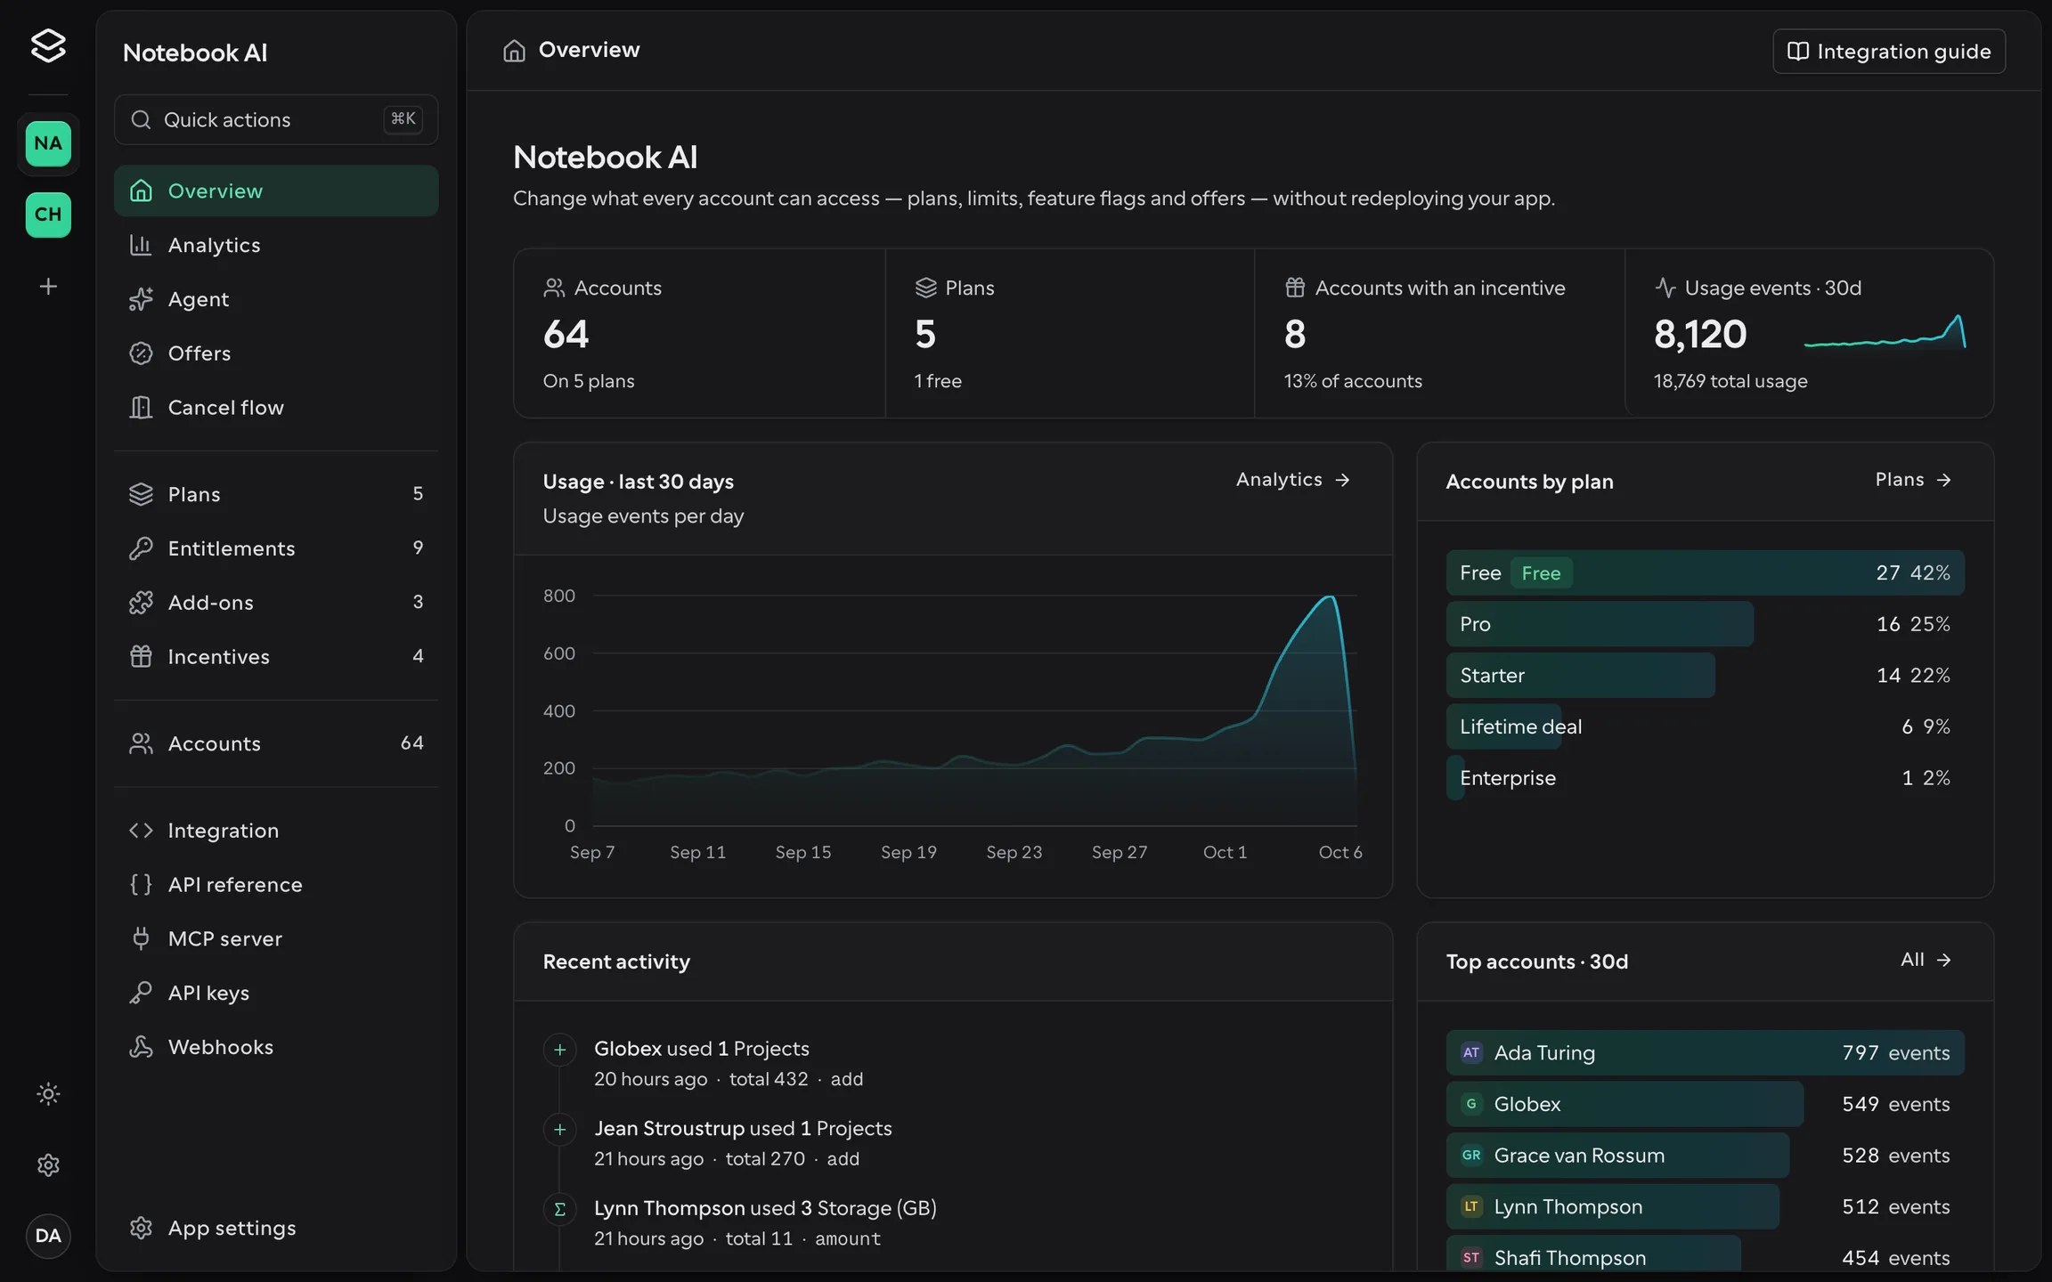The image size is (2052, 1282).
Task: Switch to the NA workspace avatar
Action: pos(48,143)
